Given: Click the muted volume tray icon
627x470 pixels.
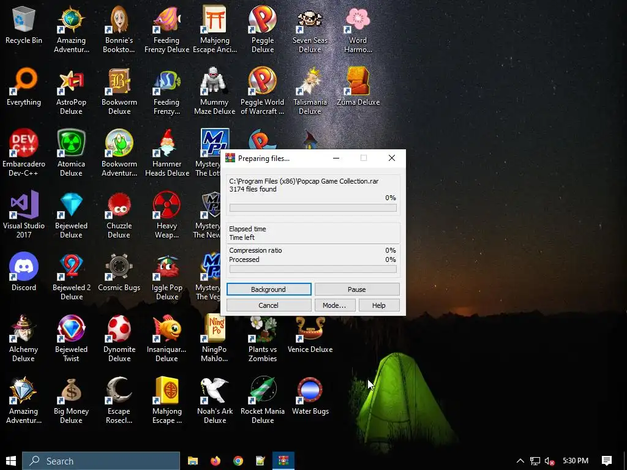Looking at the screenshot, I should point(550,461).
